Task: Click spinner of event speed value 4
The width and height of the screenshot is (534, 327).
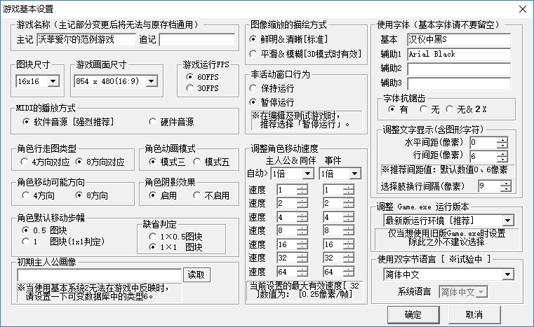Action: (x=349, y=217)
